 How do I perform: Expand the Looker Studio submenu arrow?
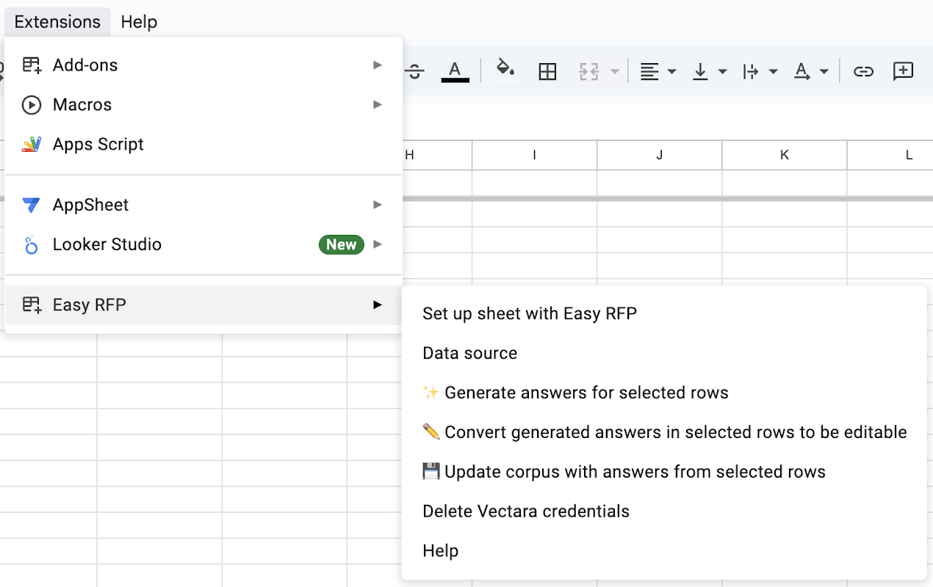tap(378, 244)
